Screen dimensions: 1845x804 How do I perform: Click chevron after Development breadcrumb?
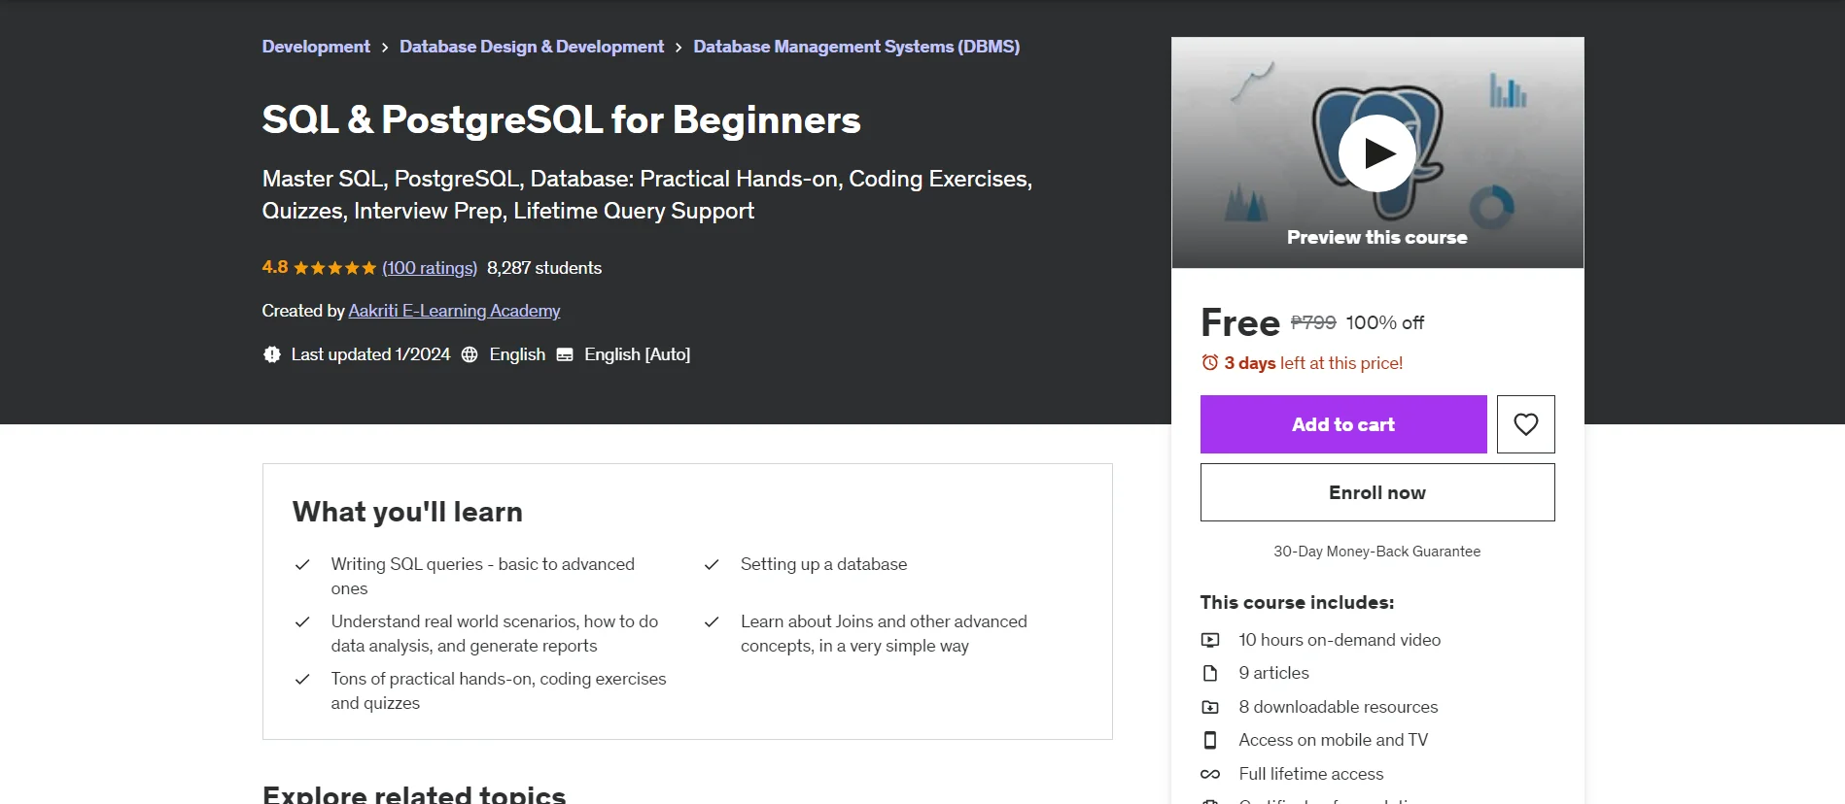pos(385,48)
